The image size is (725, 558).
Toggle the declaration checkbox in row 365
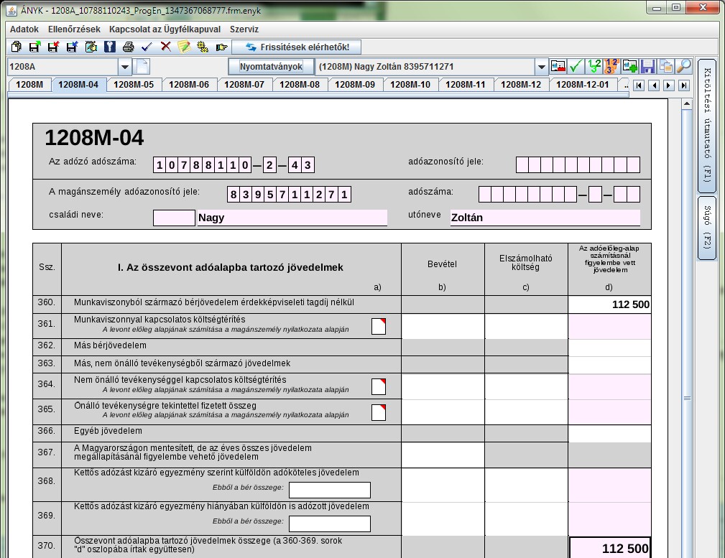[378, 412]
